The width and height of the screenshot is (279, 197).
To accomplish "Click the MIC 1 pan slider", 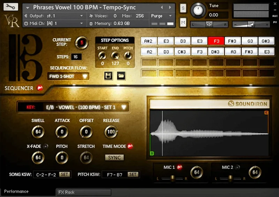I will pos(172,178).
